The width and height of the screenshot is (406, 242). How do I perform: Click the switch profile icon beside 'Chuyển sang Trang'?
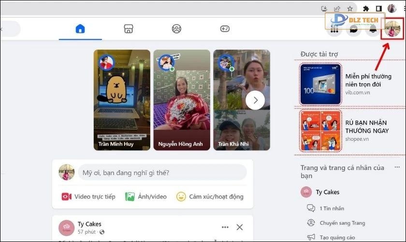(311, 223)
